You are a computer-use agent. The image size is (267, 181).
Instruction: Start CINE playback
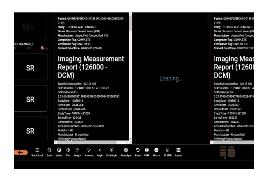[x=146, y=152]
